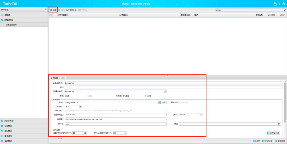Screen dimensions: 287x144
Task: Collapse the 菜单导航 sidebar panel
Action: (46, 10)
